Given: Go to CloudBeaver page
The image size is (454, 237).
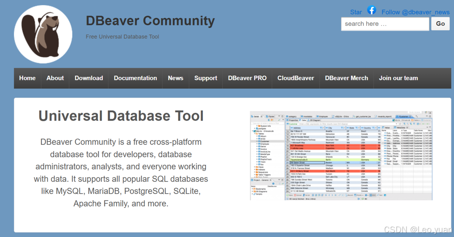Looking at the screenshot, I should [296, 78].
